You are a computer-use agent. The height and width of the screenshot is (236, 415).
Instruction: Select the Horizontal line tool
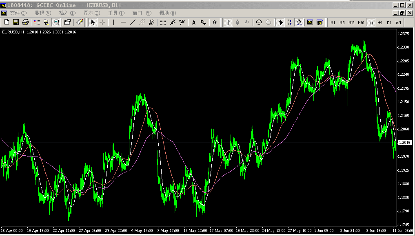point(123,22)
